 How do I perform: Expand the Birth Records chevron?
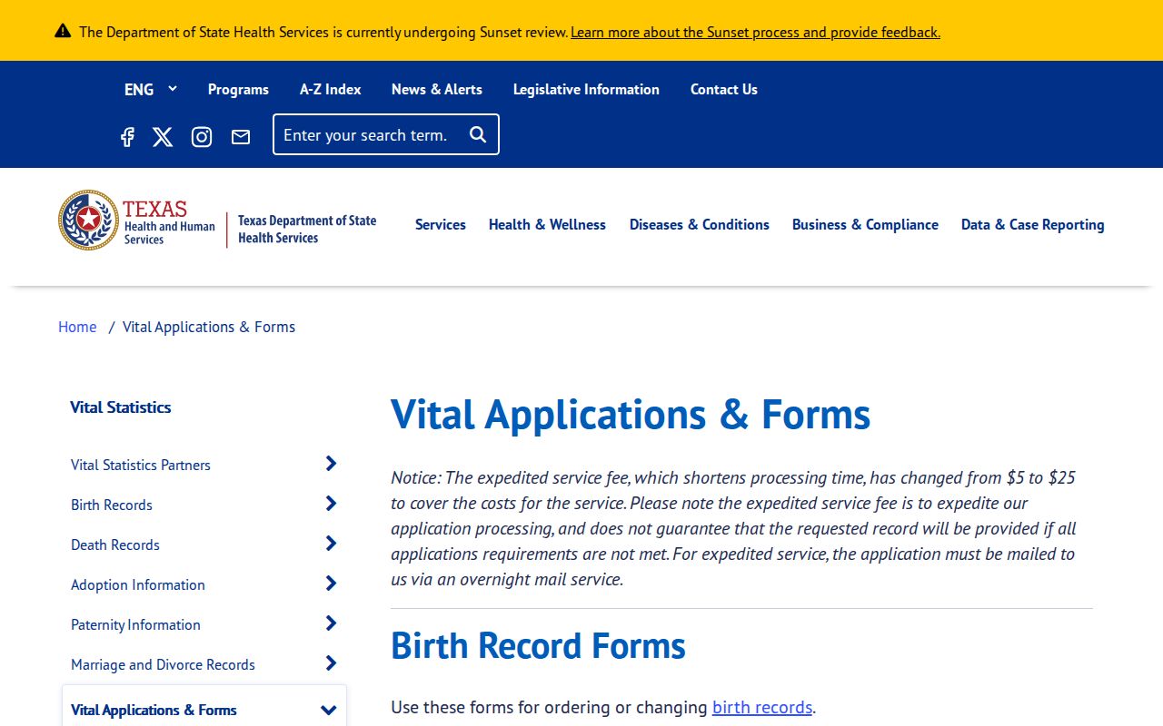(331, 504)
